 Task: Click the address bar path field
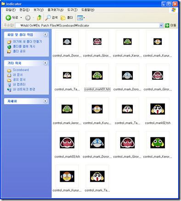pyautogui.click(x=87, y=25)
